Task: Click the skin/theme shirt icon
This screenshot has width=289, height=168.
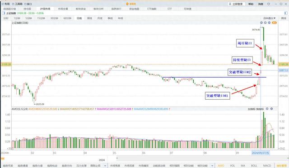Action: click(269, 4)
